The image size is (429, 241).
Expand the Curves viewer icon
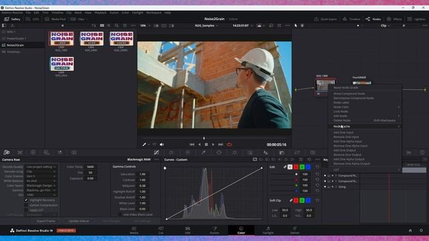pos(301,159)
